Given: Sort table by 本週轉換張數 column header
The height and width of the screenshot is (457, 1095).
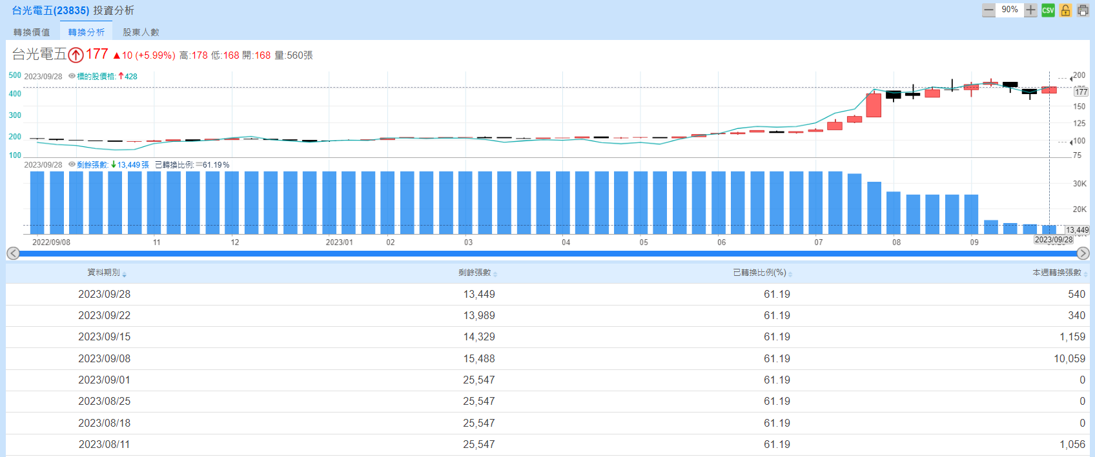Looking at the screenshot, I should 1056,273.
